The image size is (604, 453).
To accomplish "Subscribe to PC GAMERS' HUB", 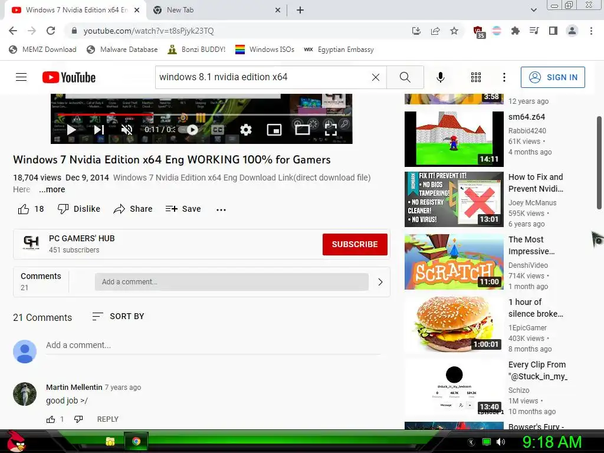I will tap(354, 244).
